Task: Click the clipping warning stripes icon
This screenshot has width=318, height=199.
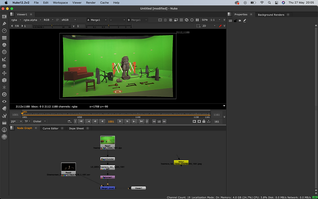Action: (x=170, y=20)
